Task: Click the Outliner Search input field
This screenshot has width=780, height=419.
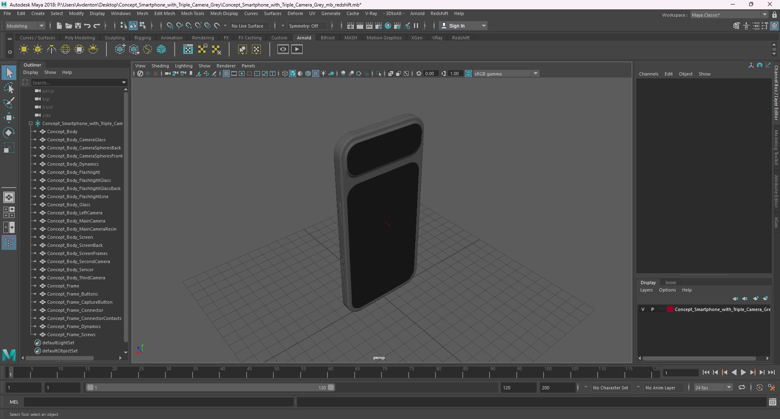Action: (x=76, y=82)
